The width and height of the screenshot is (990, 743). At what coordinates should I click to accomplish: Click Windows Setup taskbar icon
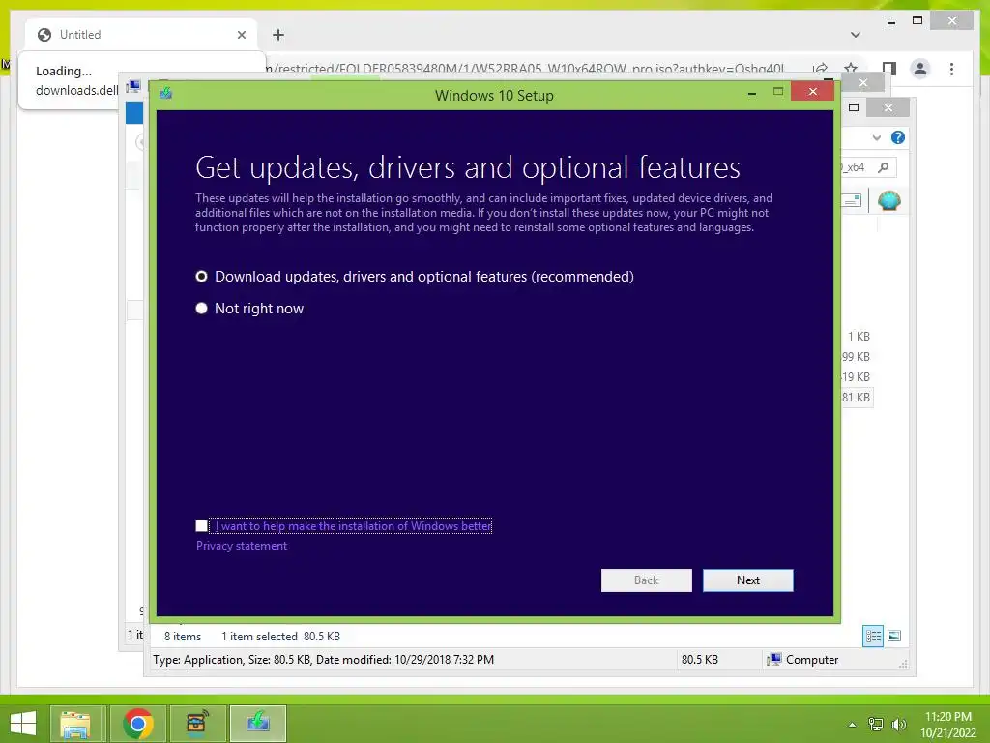click(258, 724)
